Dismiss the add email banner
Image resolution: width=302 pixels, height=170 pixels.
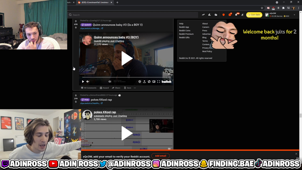pyautogui.click(x=296, y=153)
